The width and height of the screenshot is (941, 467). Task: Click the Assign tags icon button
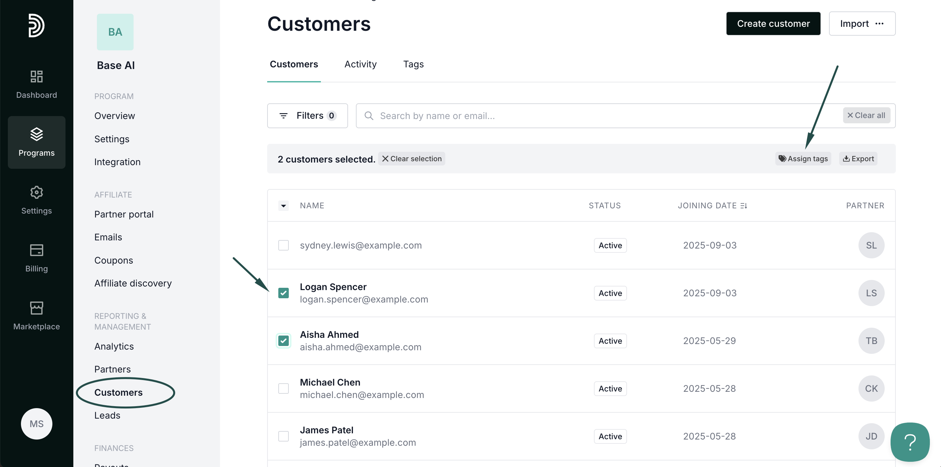click(x=803, y=159)
